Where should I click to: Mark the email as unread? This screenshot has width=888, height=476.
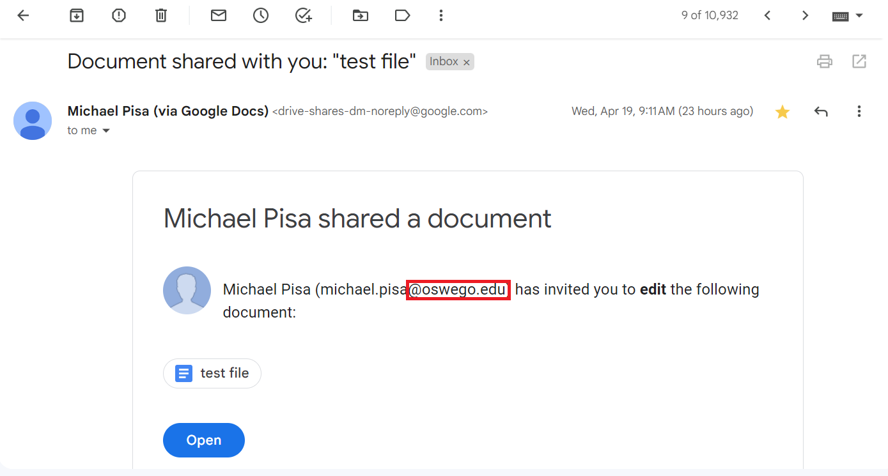[219, 15]
